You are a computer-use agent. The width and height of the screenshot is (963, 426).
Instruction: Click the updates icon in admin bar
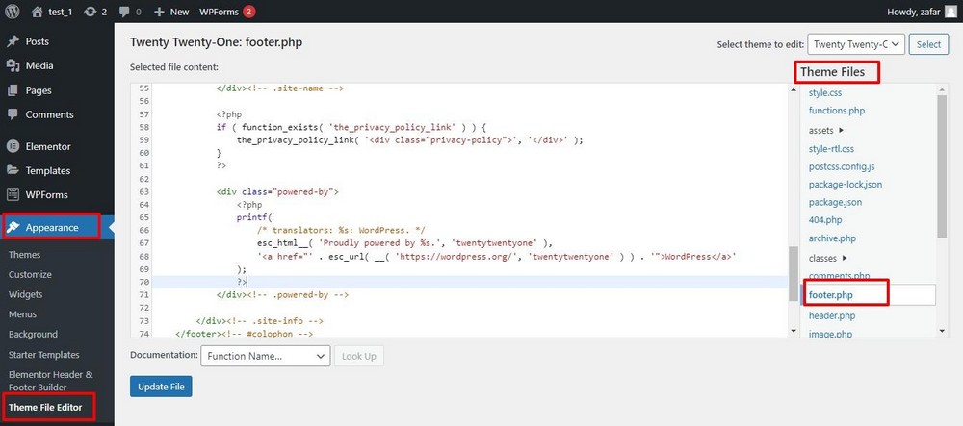click(x=90, y=12)
